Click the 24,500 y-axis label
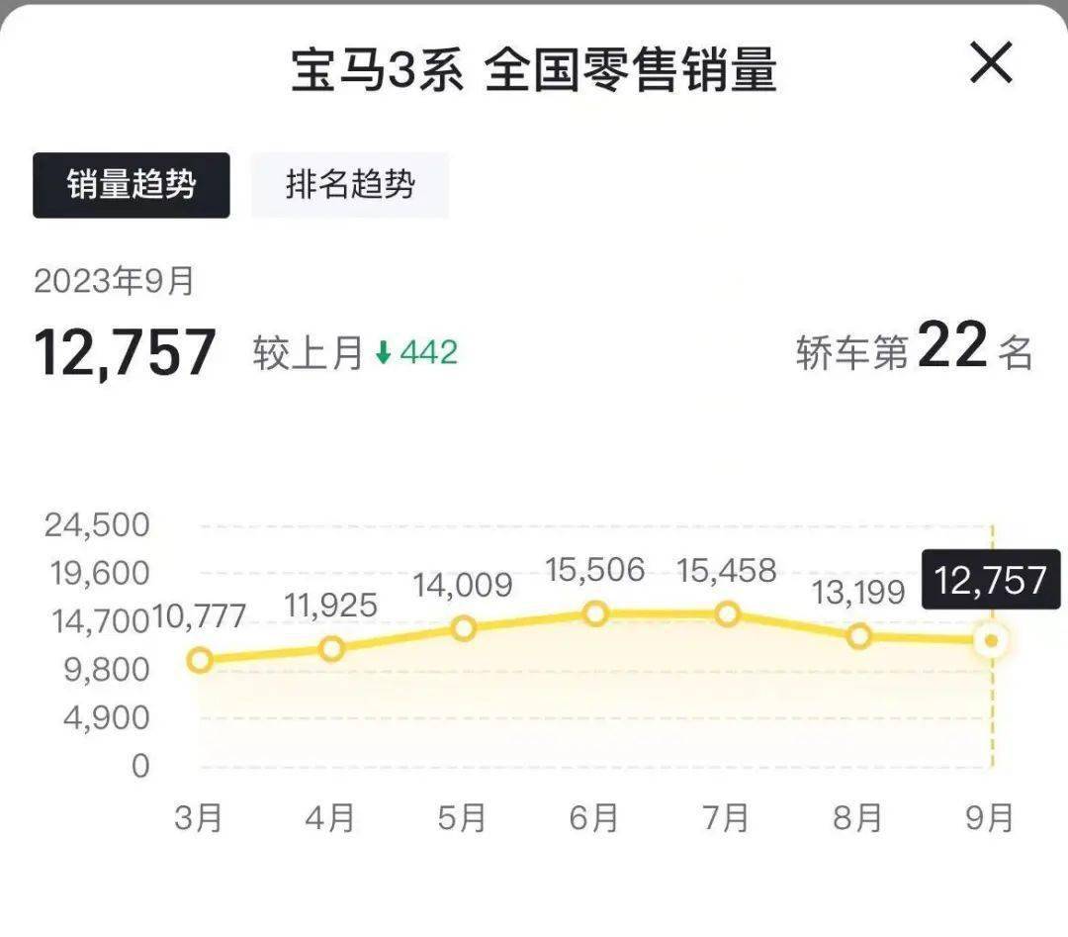The image size is (1068, 937). tap(97, 525)
